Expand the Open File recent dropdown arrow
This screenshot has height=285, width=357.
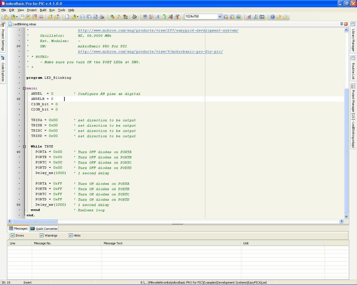tap(78, 17)
